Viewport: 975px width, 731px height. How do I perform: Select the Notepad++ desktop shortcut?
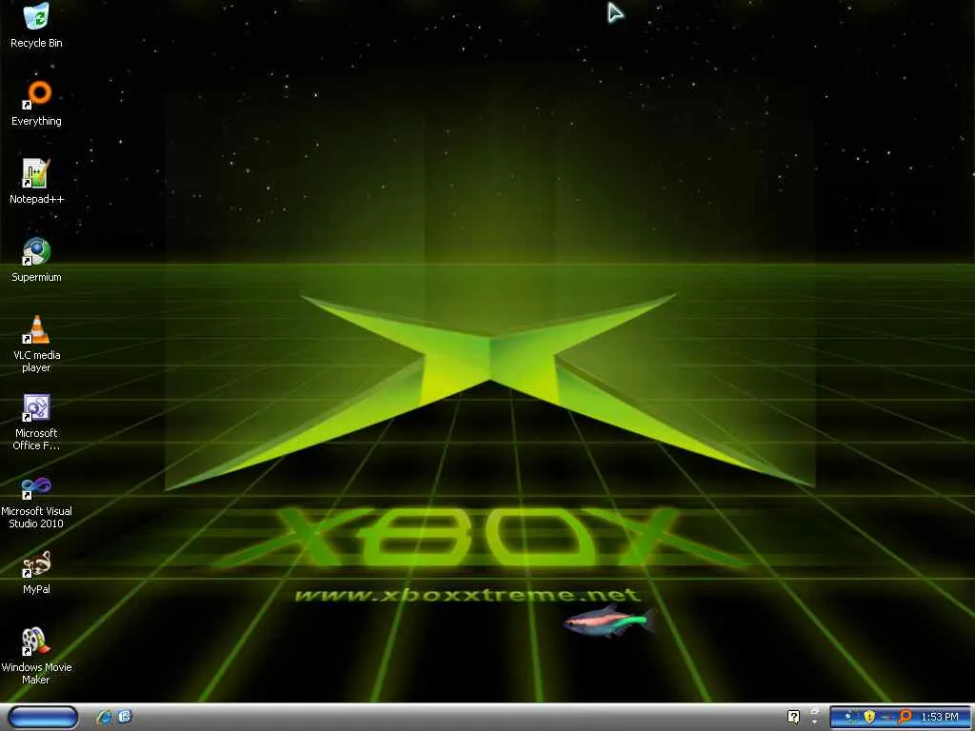click(36, 182)
